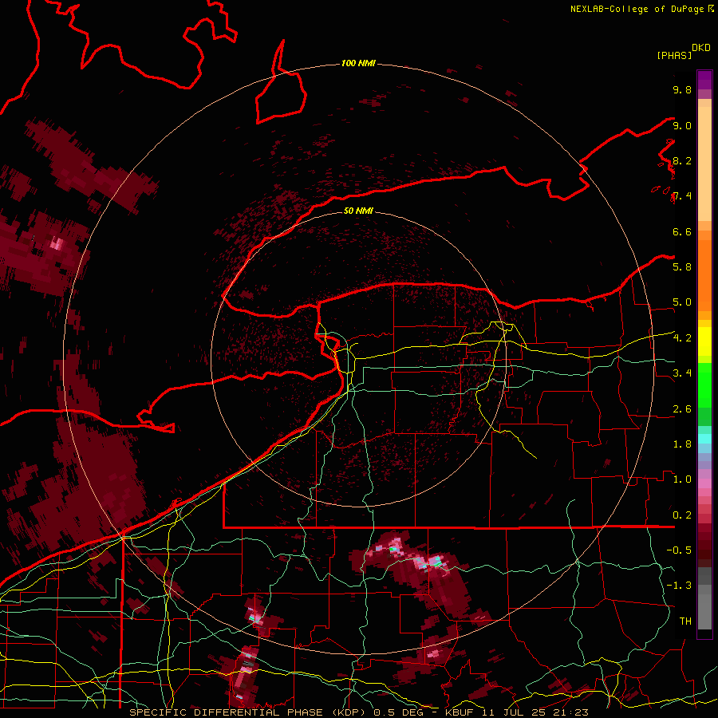Image resolution: width=718 pixels, height=718 pixels.
Task: Select the 1.0 value on the color scale
Action: click(682, 479)
